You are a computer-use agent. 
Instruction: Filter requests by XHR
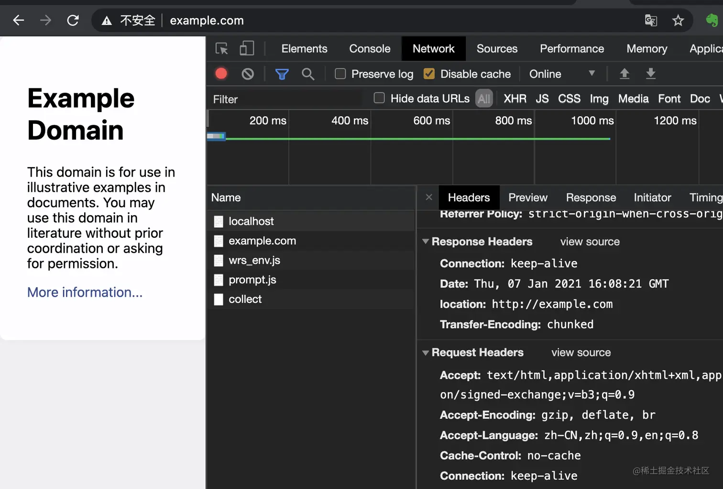pyautogui.click(x=515, y=99)
